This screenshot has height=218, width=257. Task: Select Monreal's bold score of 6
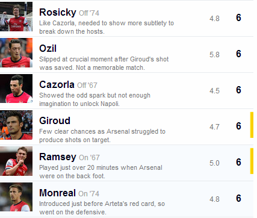coord(238,198)
